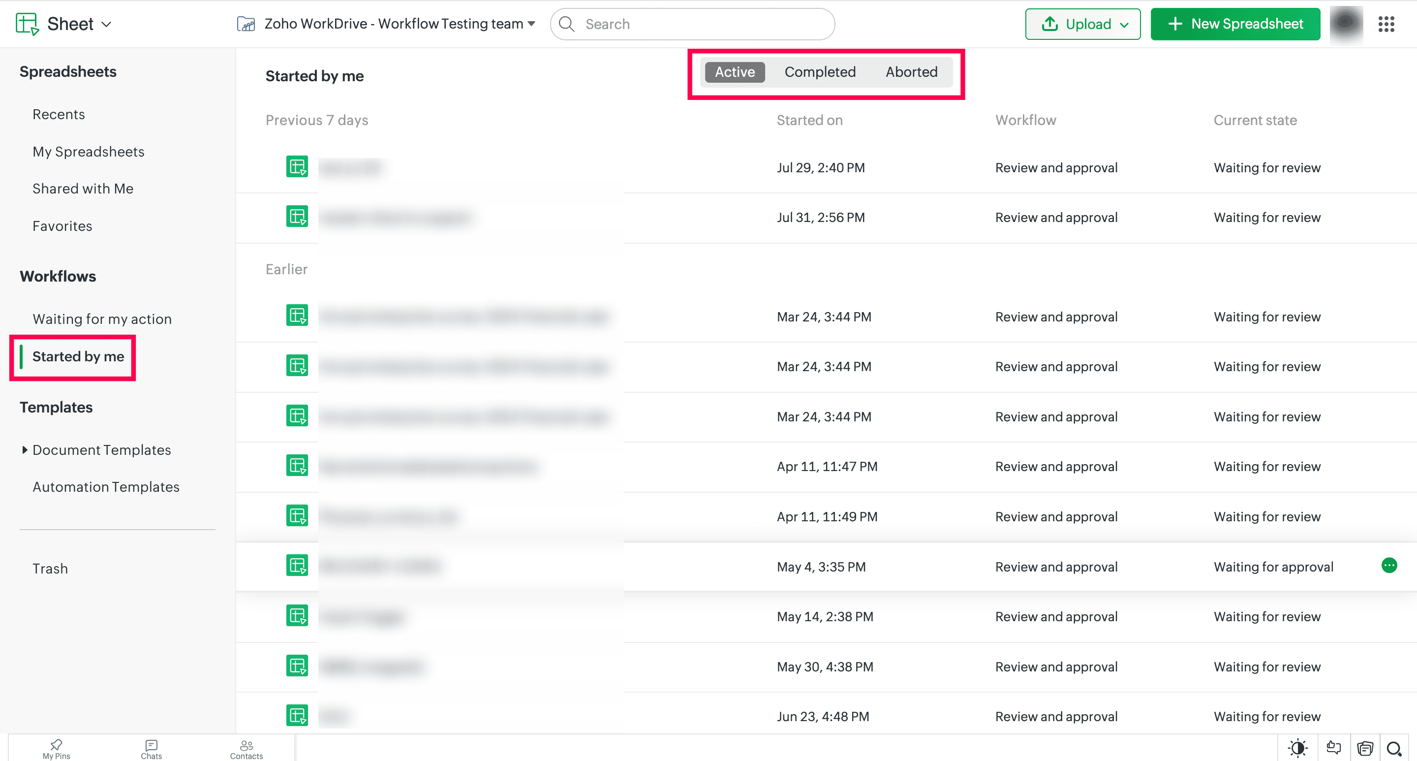Open the stacked notes icon
This screenshot has height=761, width=1417.
1365,748
